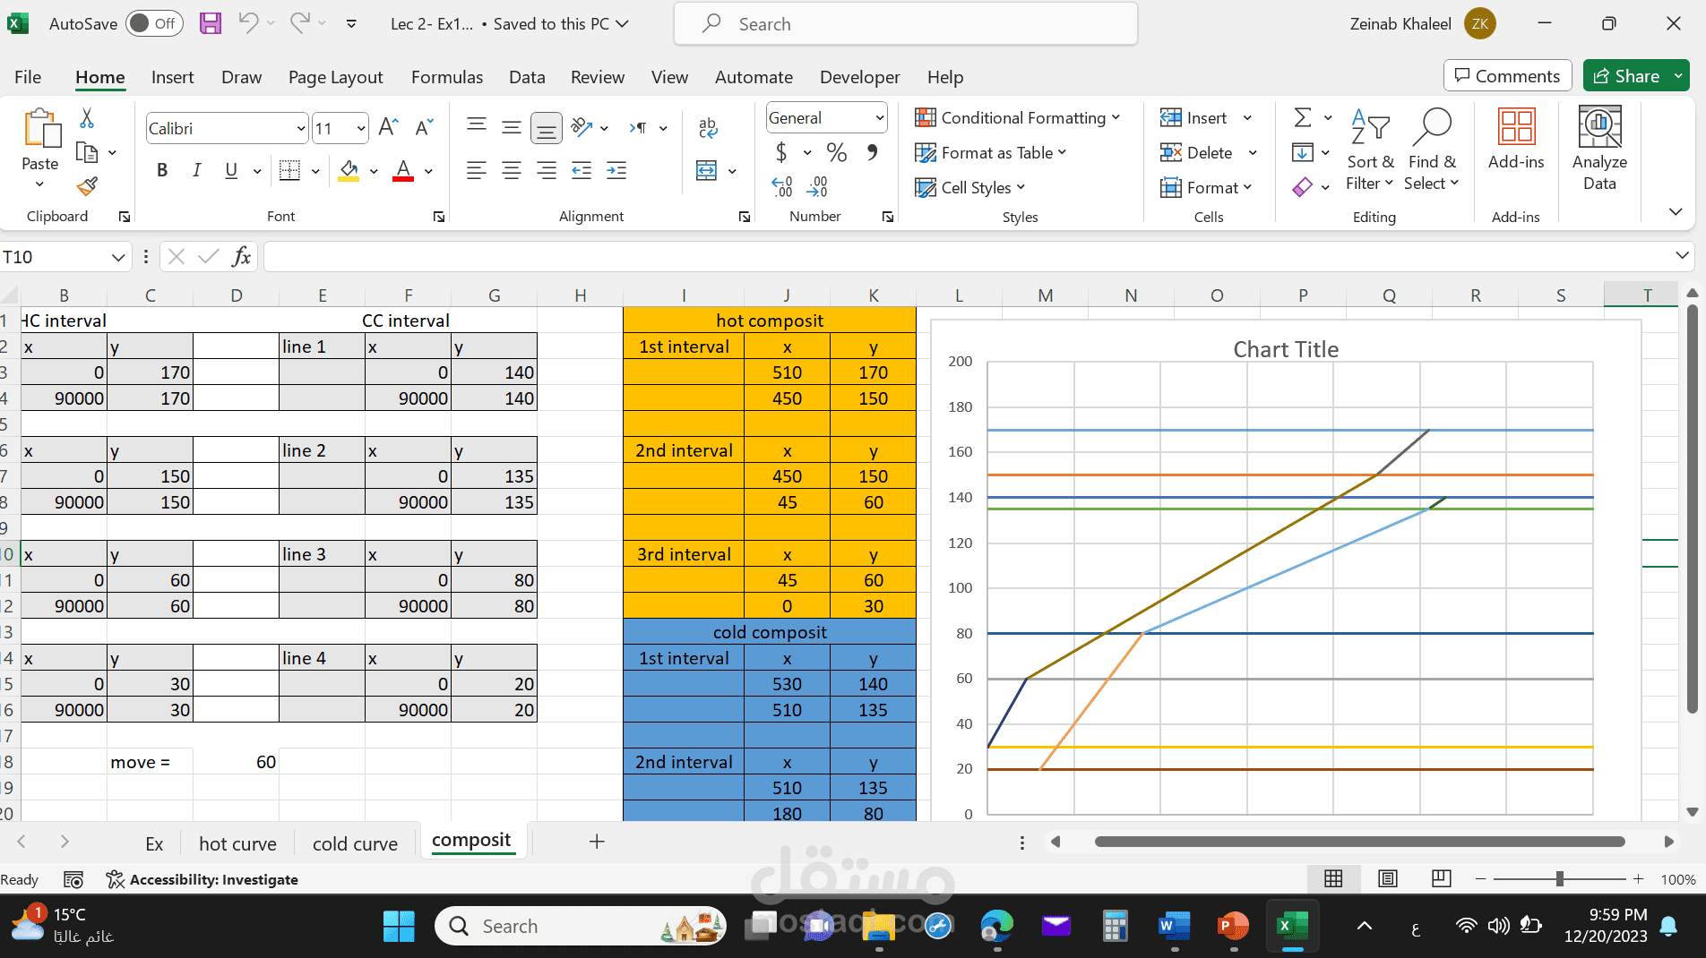Open Add-ins from the ribbon
The image size is (1706, 958).
pos(1516,139)
